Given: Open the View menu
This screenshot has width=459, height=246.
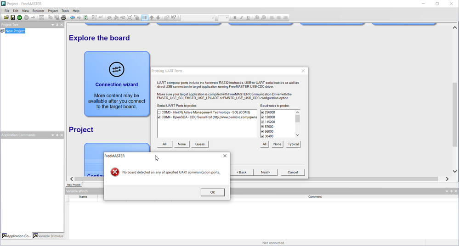Looking at the screenshot, I should point(25,11).
